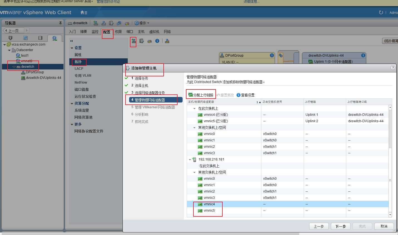Click the adapter list's scroll up arrow
The height and width of the screenshot is (235, 398).
pos(390,107)
